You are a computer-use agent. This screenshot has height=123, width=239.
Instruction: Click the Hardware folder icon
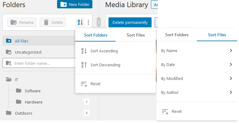click(x=19, y=102)
